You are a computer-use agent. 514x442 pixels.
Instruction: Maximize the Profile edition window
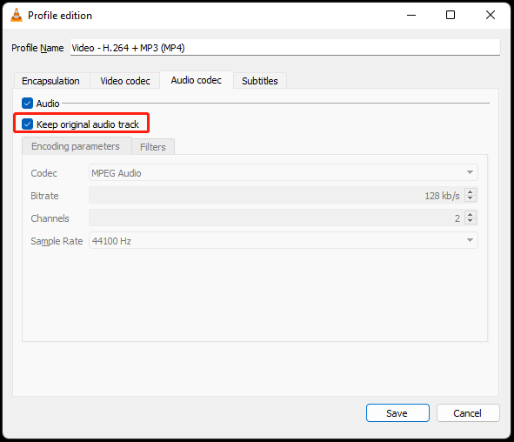pyautogui.click(x=451, y=15)
